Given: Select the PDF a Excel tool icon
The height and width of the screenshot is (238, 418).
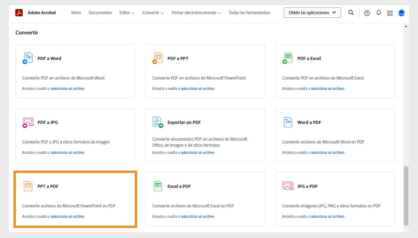Looking at the screenshot, I should (288, 58).
